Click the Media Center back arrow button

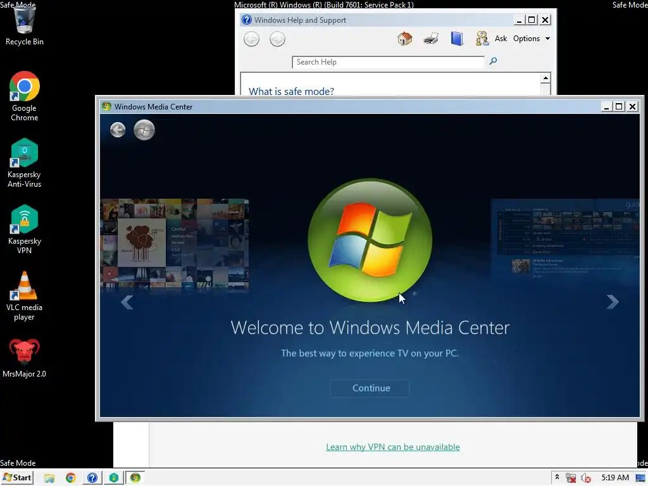click(x=118, y=130)
